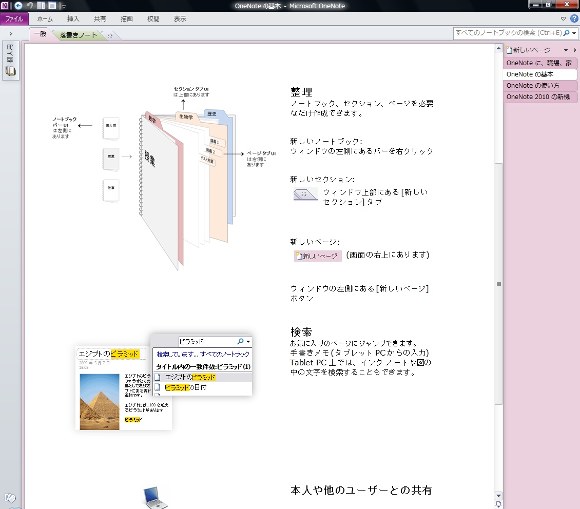Click the 検索 heading
The image size is (580, 509).
point(301,332)
